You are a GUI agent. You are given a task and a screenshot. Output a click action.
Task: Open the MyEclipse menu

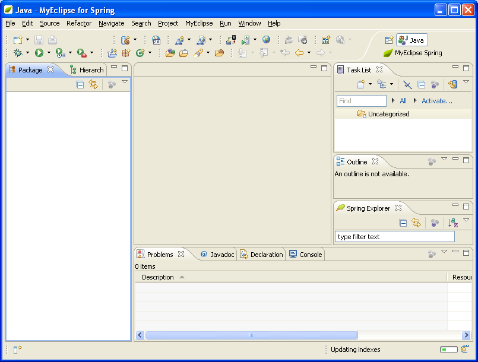tap(199, 23)
